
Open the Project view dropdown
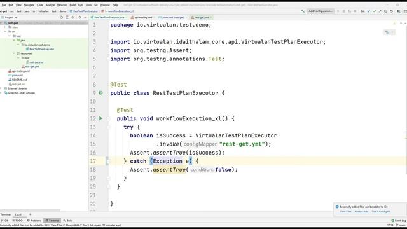click(x=10, y=17)
